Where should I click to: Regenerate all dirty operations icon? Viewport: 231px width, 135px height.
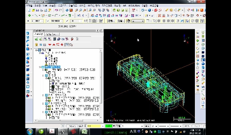50,39
